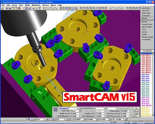This screenshot has height=124, width=155.
Task: Open the File menu
Action: tap(3, 5)
